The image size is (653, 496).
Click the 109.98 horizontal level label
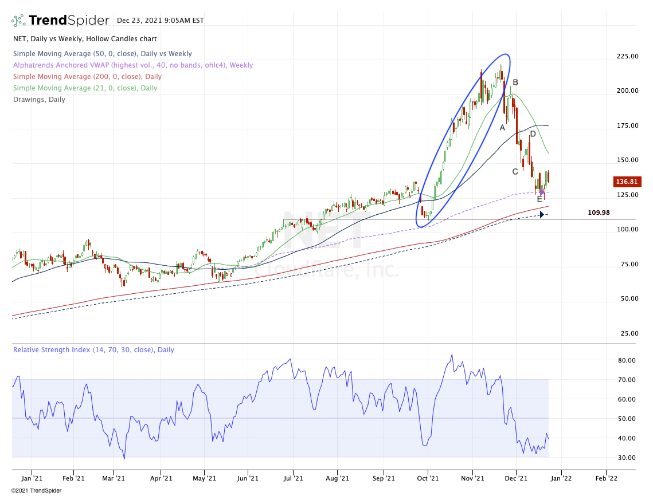click(599, 212)
